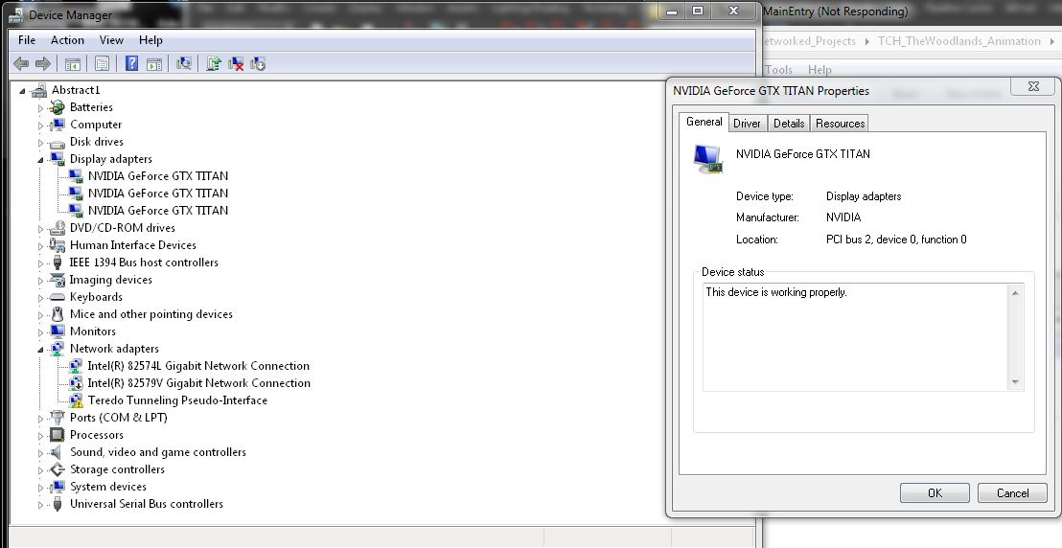Screen dimensions: 1062x548
Task: Select the Network adapters label
Action: click(114, 348)
